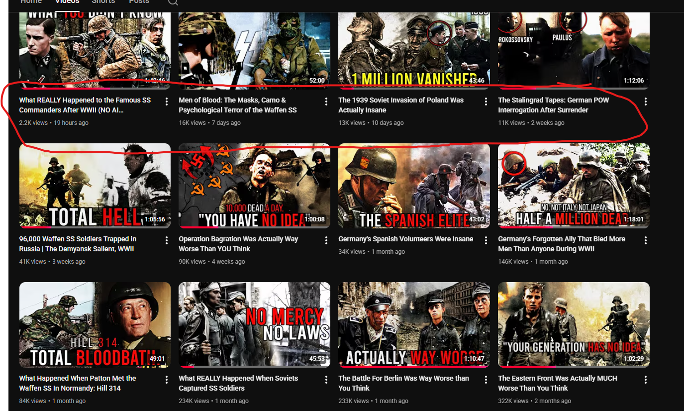Screen dimensions: 684x411
Task: Click '11K views • 2 weeks ago' text
Action: (x=531, y=123)
